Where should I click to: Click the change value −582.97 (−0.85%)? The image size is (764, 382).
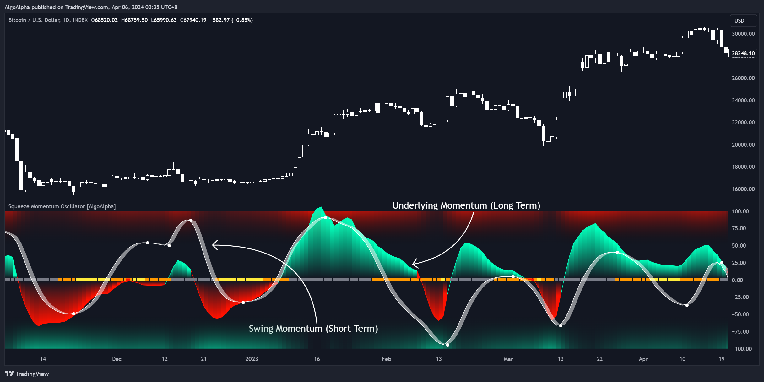231,20
